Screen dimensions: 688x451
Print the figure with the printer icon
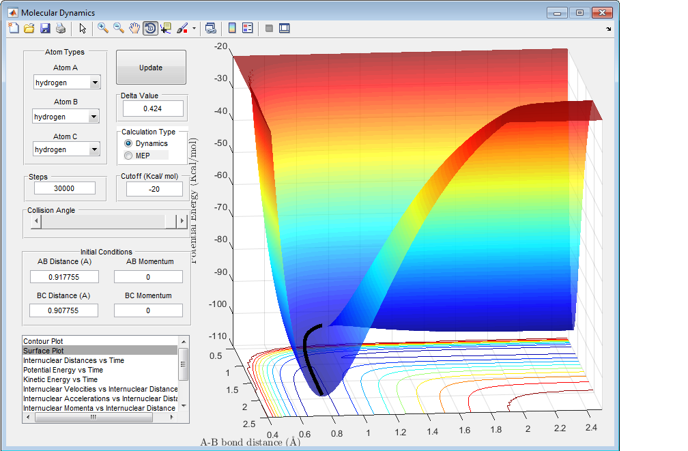[x=61, y=28]
